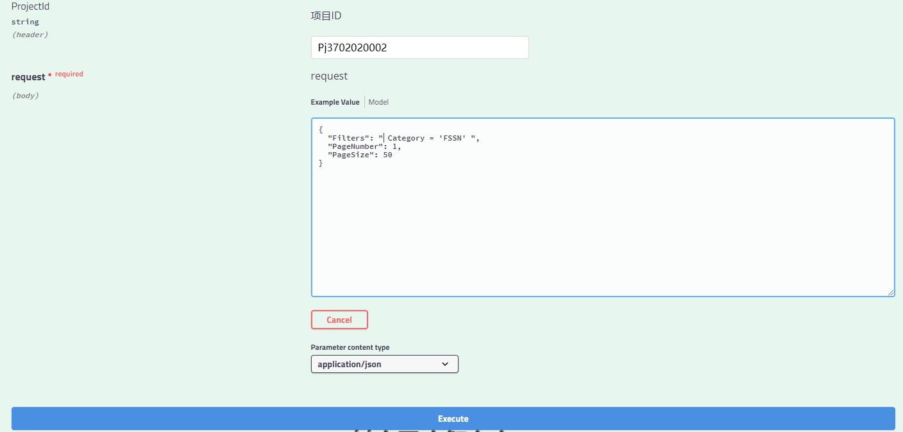The height and width of the screenshot is (432, 903).
Task: Click the Parameter content type label
Action: [x=350, y=347]
